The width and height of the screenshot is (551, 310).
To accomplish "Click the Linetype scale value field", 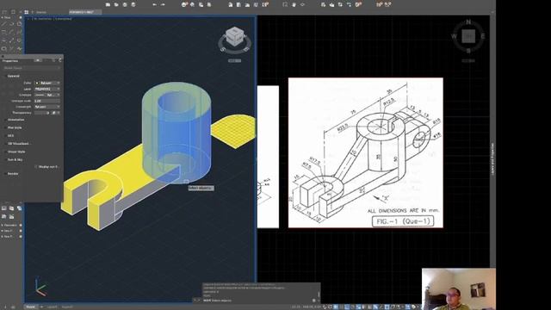I will (x=47, y=101).
